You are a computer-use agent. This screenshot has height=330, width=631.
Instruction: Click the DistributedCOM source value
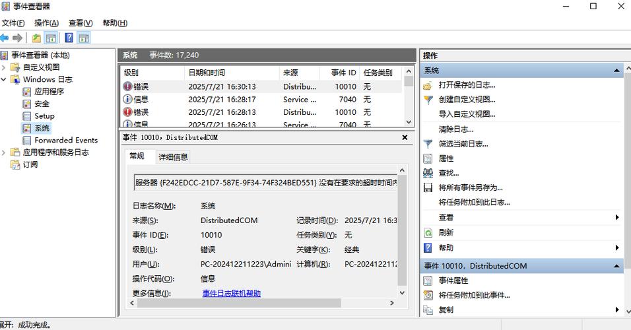[229, 220]
